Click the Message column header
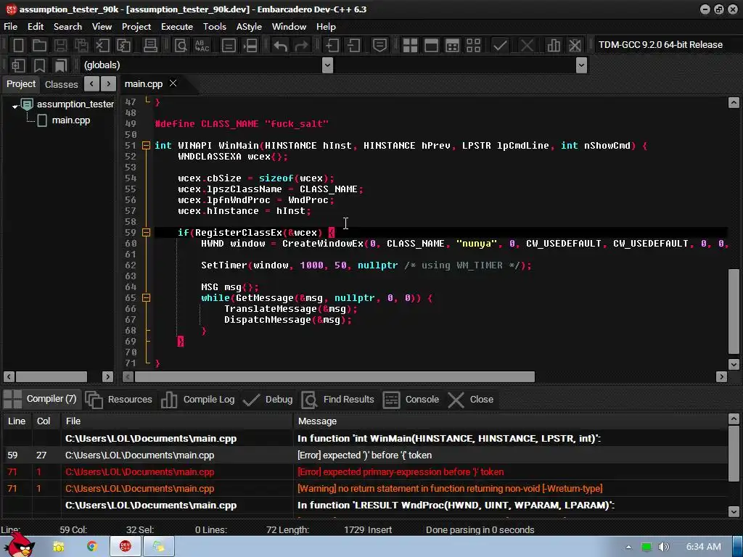This screenshot has height=557, width=743. pyautogui.click(x=510, y=421)
